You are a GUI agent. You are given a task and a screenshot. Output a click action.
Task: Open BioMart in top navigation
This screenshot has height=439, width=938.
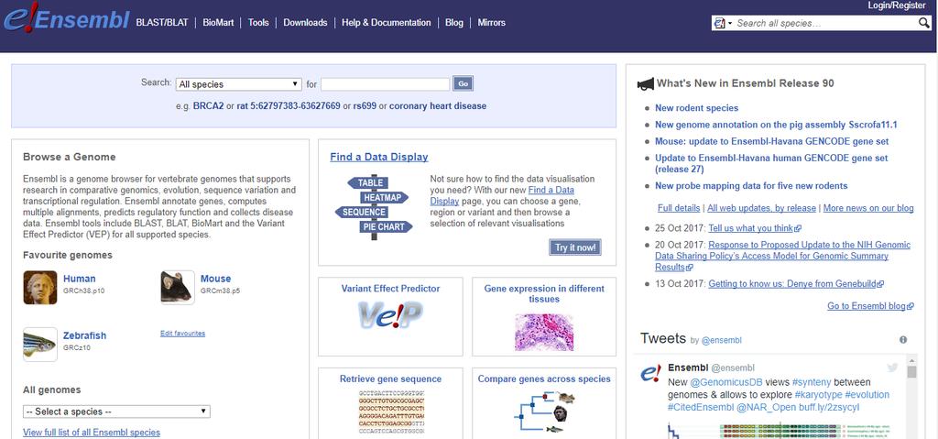(x=218, y=23)
